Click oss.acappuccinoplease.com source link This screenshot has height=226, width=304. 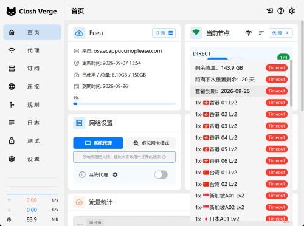(128, 51)
